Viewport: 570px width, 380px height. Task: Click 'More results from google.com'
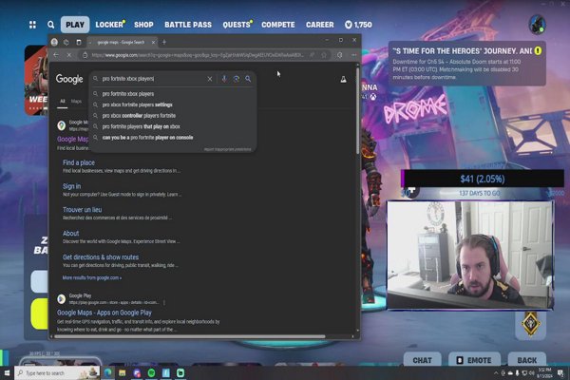[92, 277]
